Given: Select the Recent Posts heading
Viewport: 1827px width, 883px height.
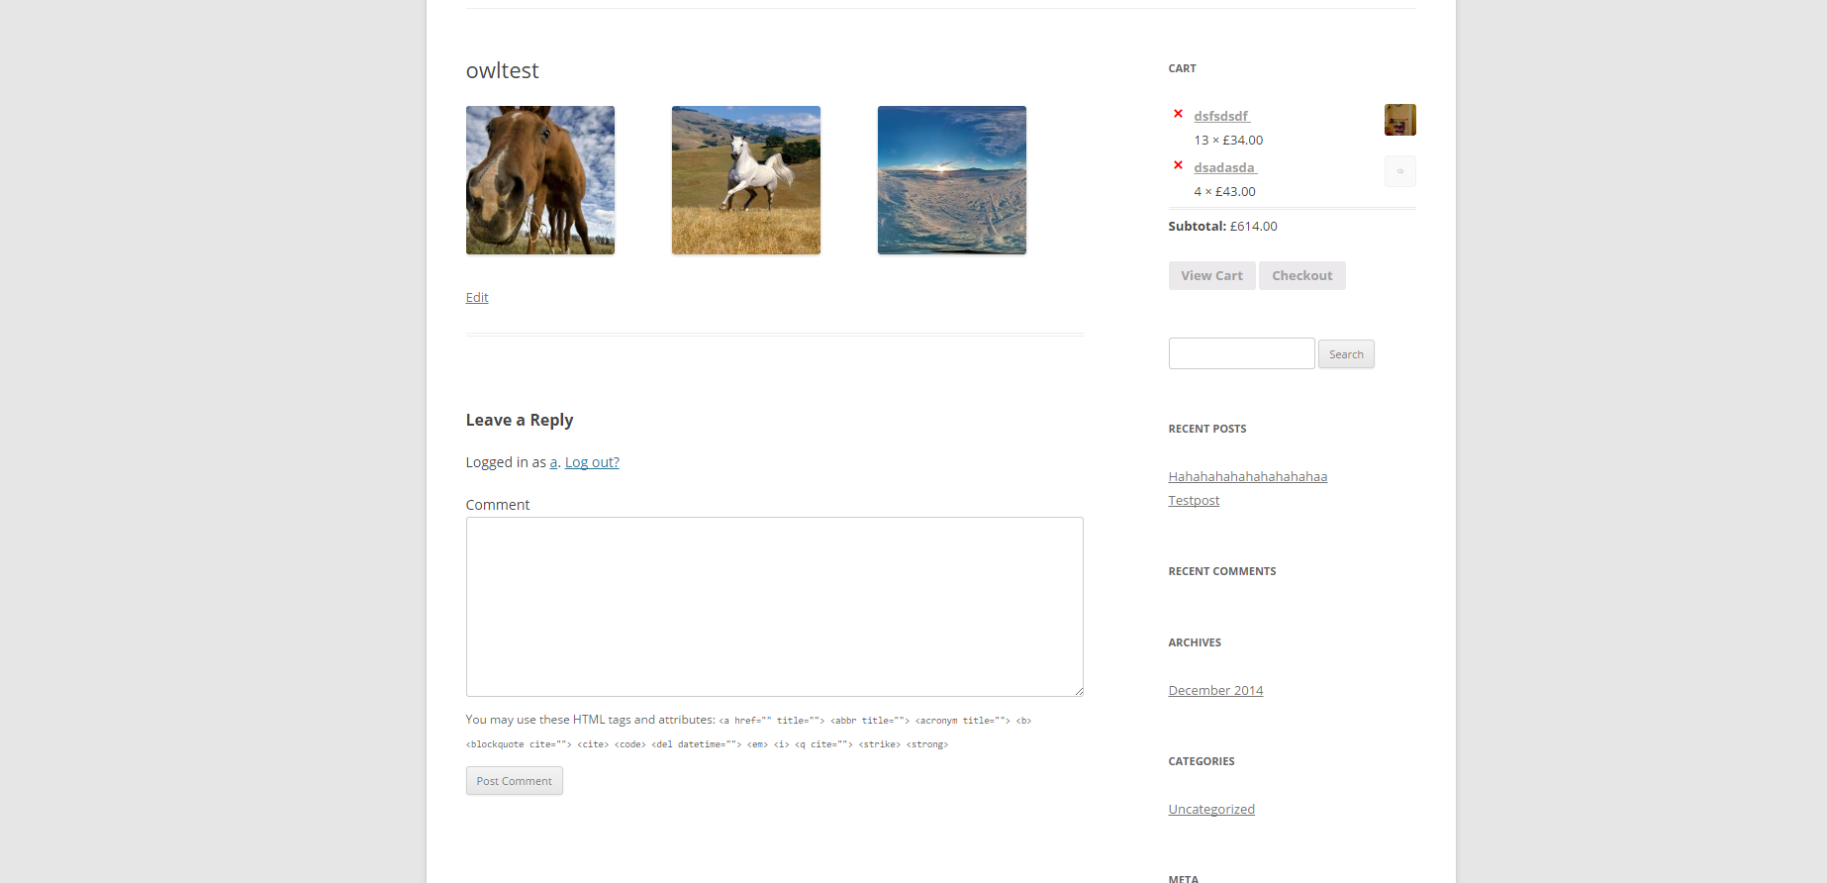Looking at the screenshot, I should tap(1207, 429).
